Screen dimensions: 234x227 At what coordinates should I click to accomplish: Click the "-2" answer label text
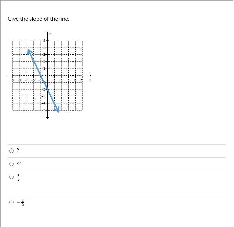click(x=19, y=163)
